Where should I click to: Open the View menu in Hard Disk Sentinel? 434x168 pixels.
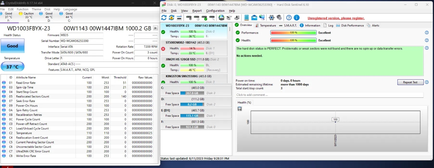pyautogui.click(x=184, y=11)
